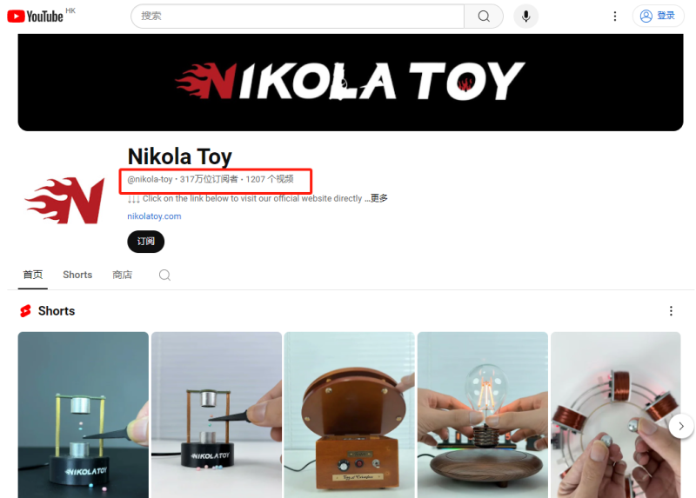Click the Nikola Toy channel banner
696x498 pixels.
pos(351,83)
